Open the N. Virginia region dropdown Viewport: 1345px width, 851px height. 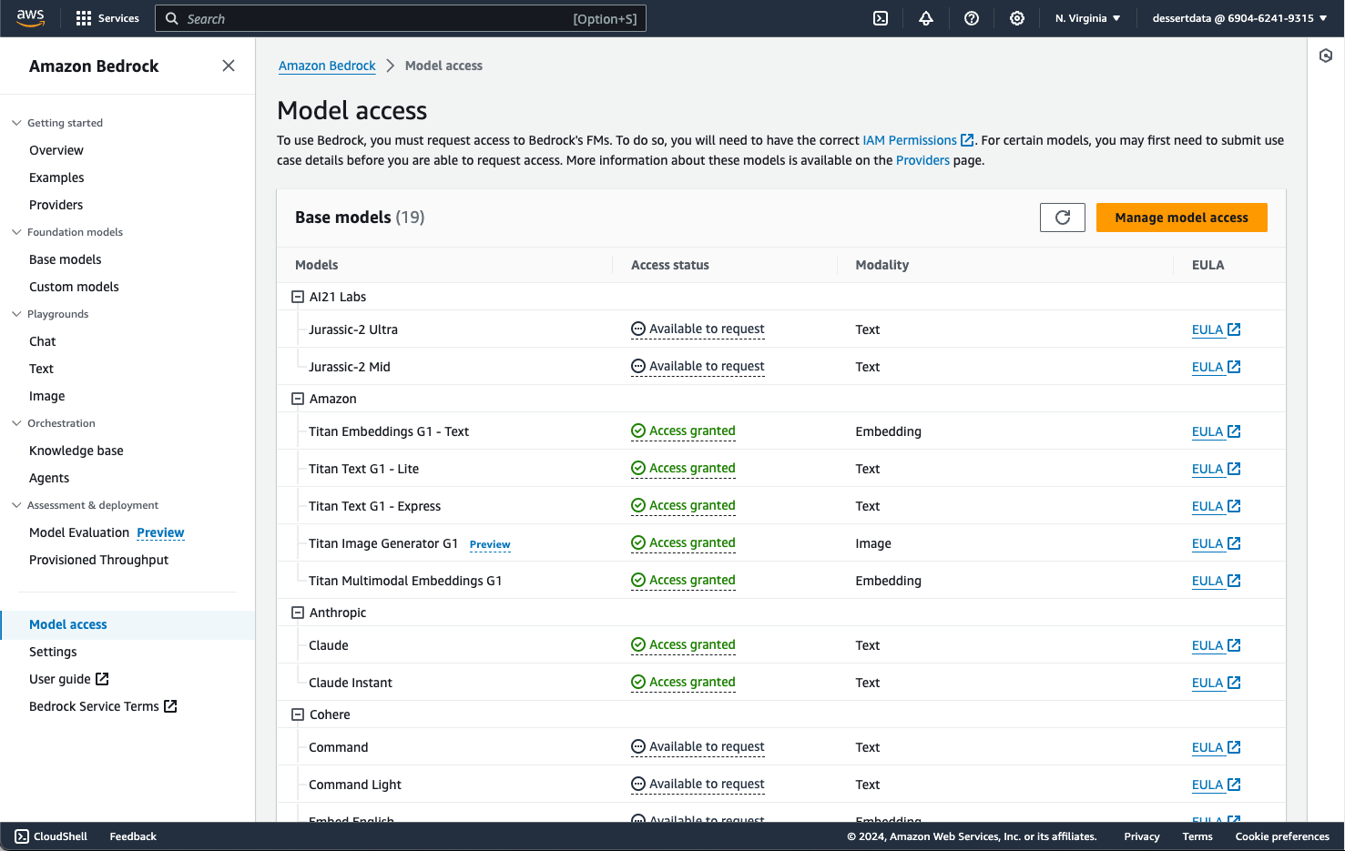[1087, 18]
